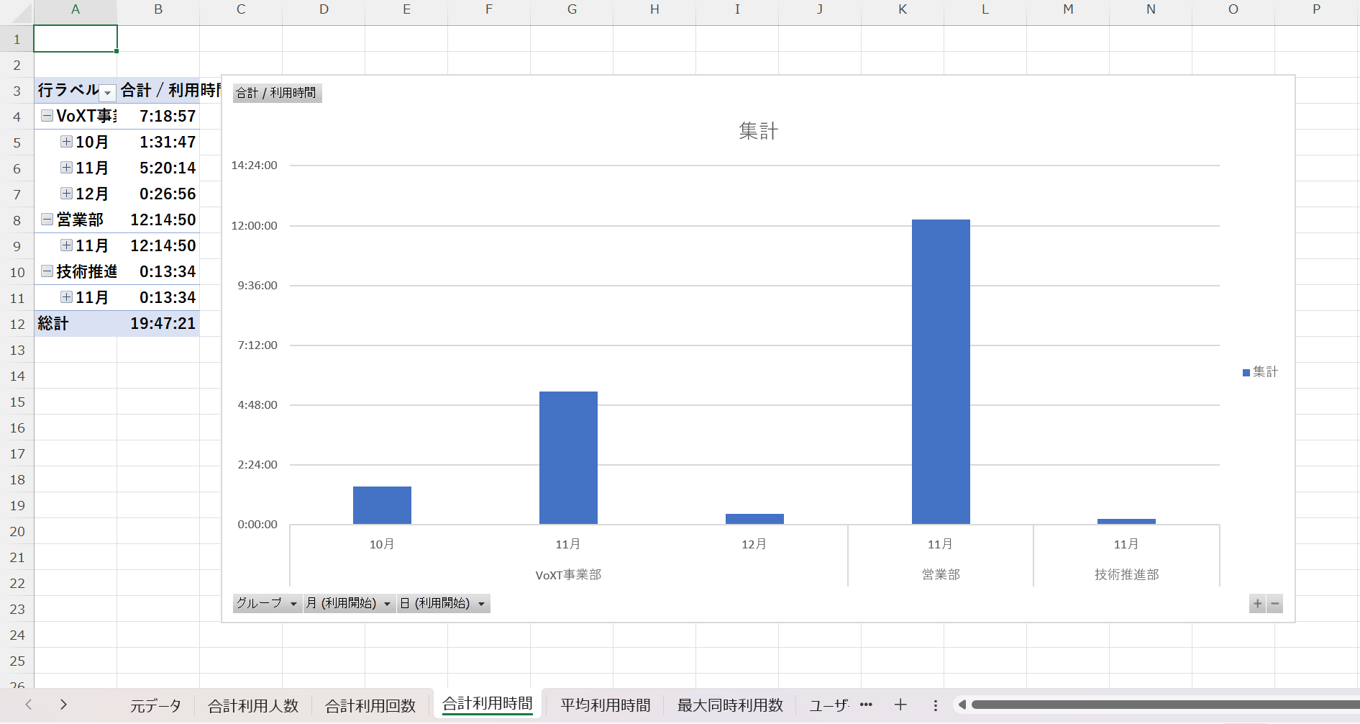Collapse the VoXT事業部 group row

(47, 116)
